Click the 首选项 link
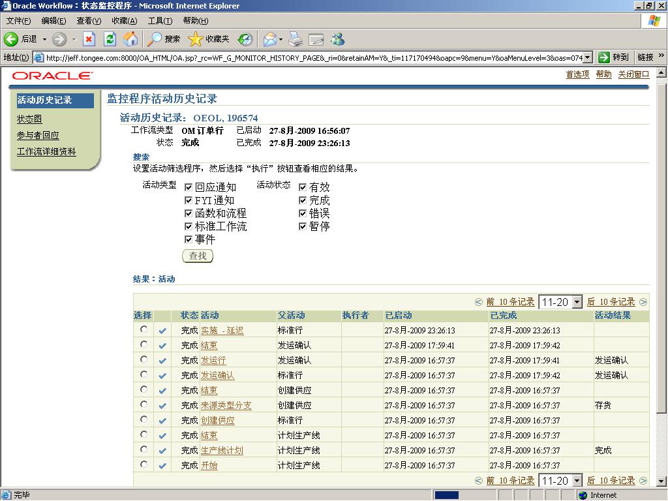 click(577, 74)
